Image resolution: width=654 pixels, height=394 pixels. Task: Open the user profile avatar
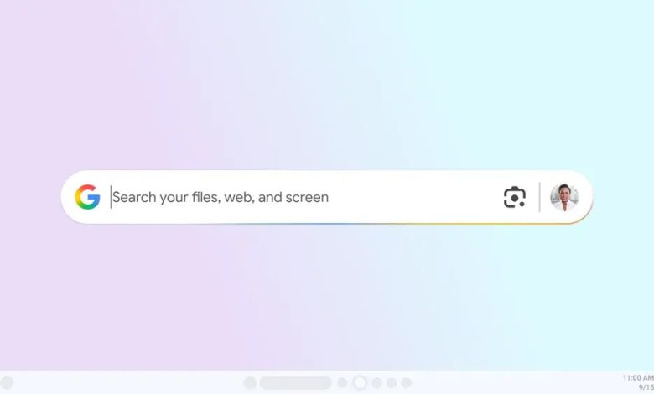(x=564, y=197)
